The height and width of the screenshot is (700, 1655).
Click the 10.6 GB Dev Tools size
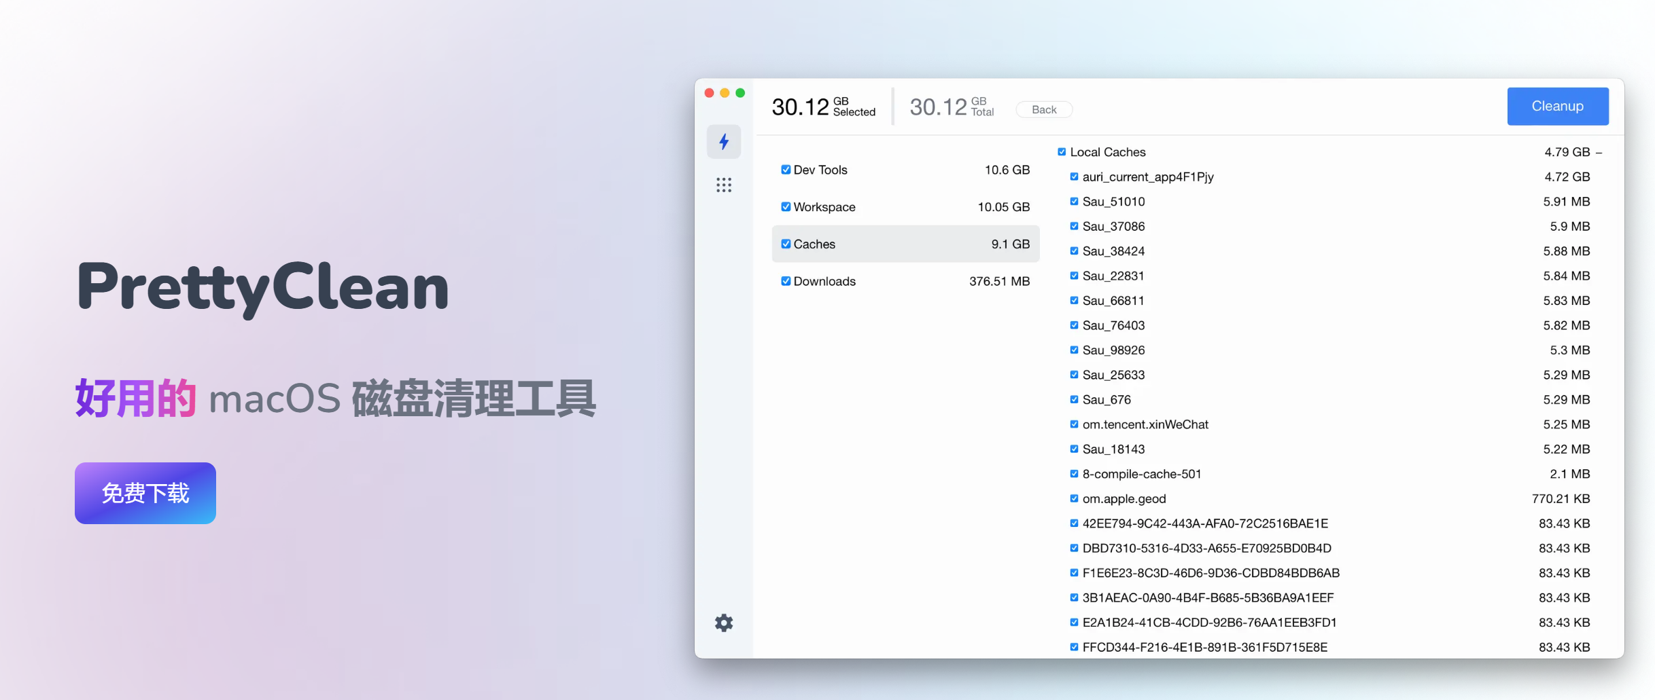(x=1007, y=170)
